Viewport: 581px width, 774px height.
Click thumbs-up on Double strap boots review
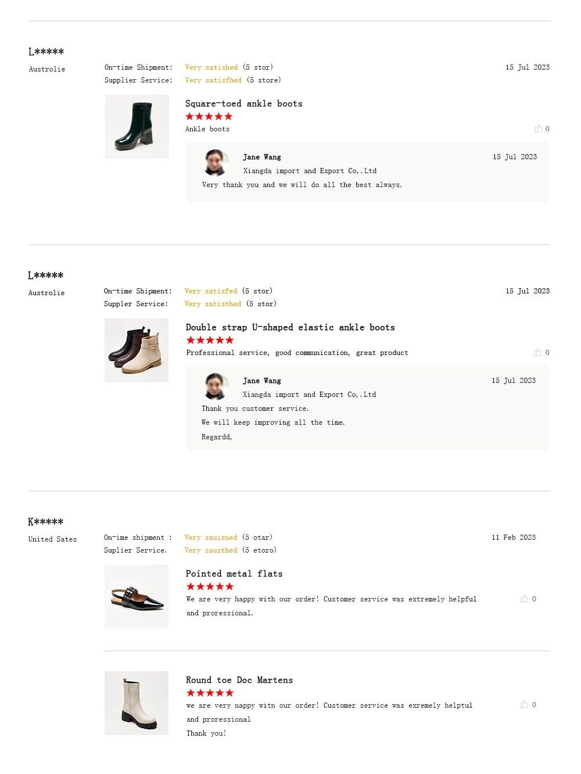[x=537, y=352]
